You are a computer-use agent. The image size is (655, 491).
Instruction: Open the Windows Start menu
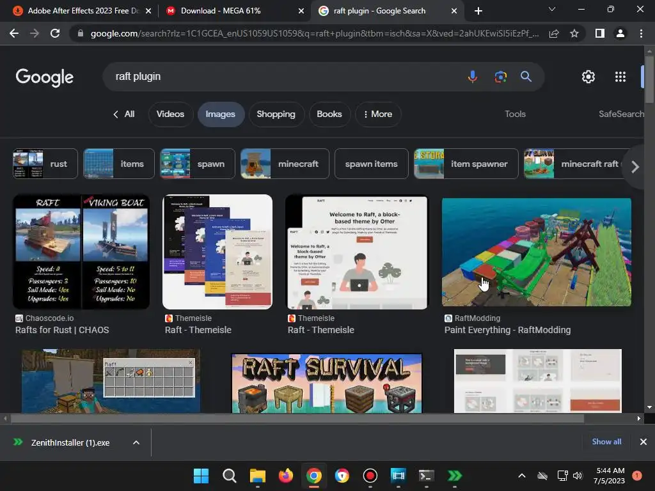pos(201,476)
